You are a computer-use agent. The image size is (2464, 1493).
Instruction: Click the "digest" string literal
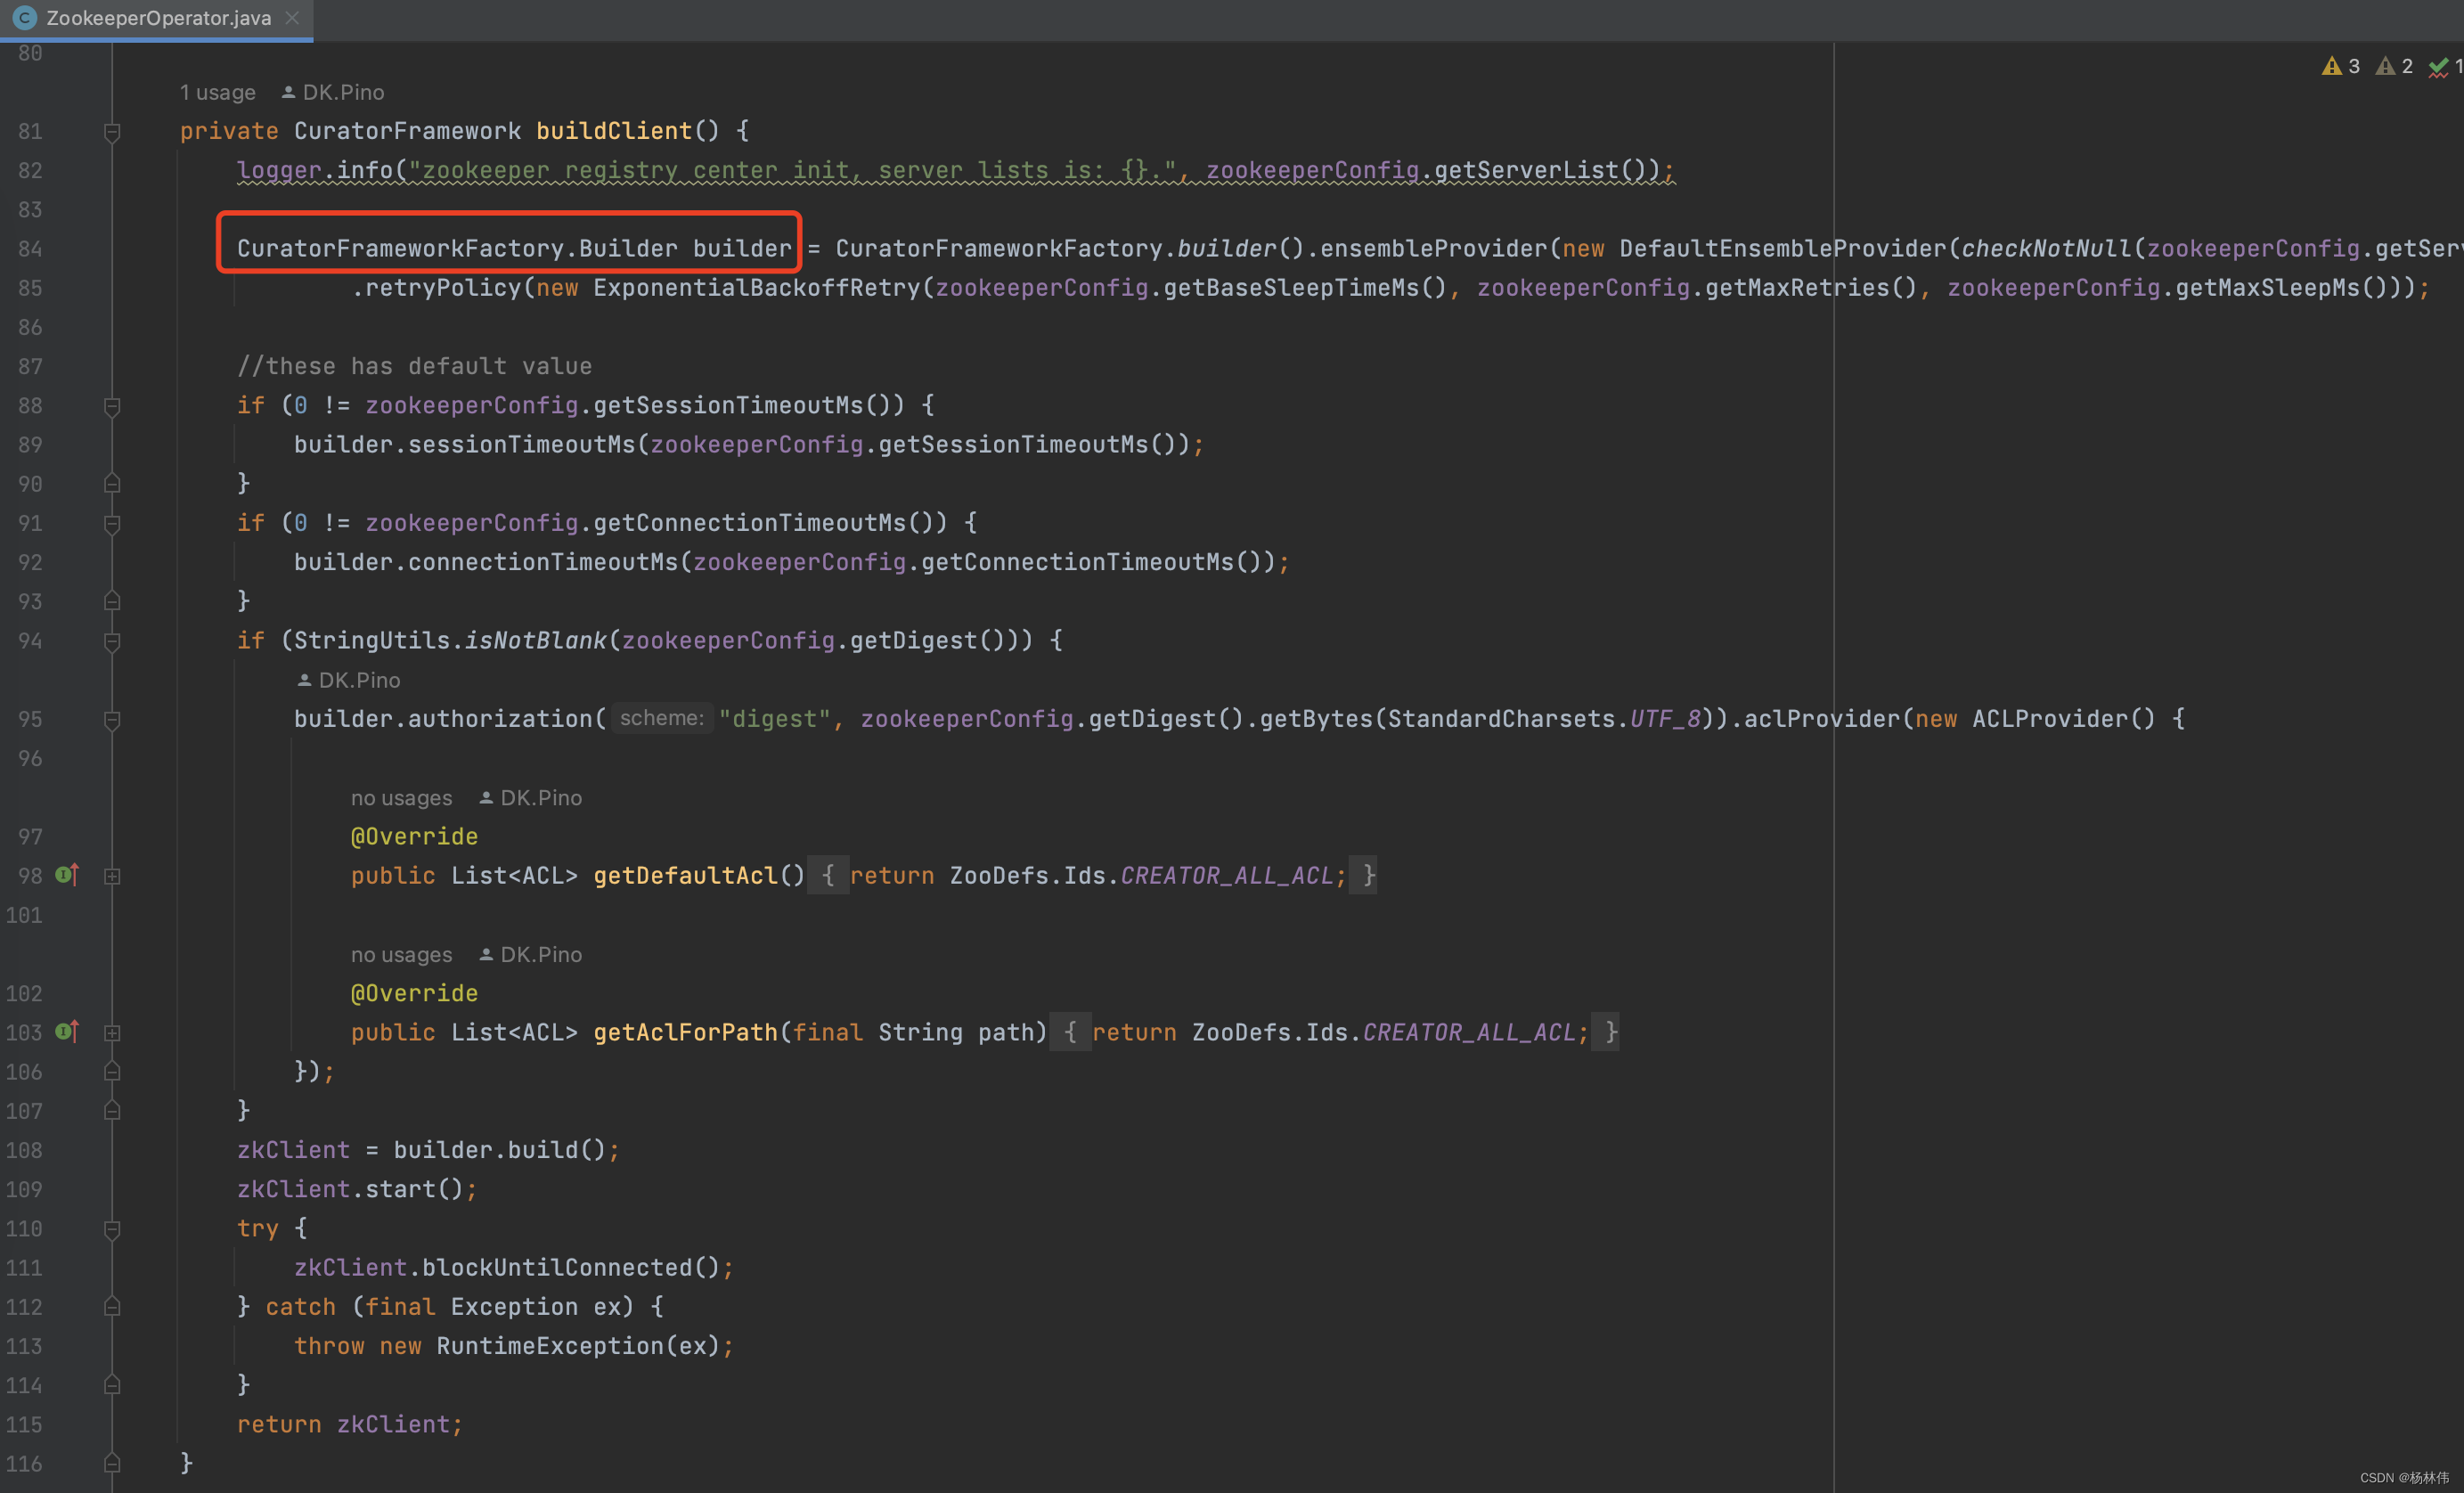click(x=775, y=719)
